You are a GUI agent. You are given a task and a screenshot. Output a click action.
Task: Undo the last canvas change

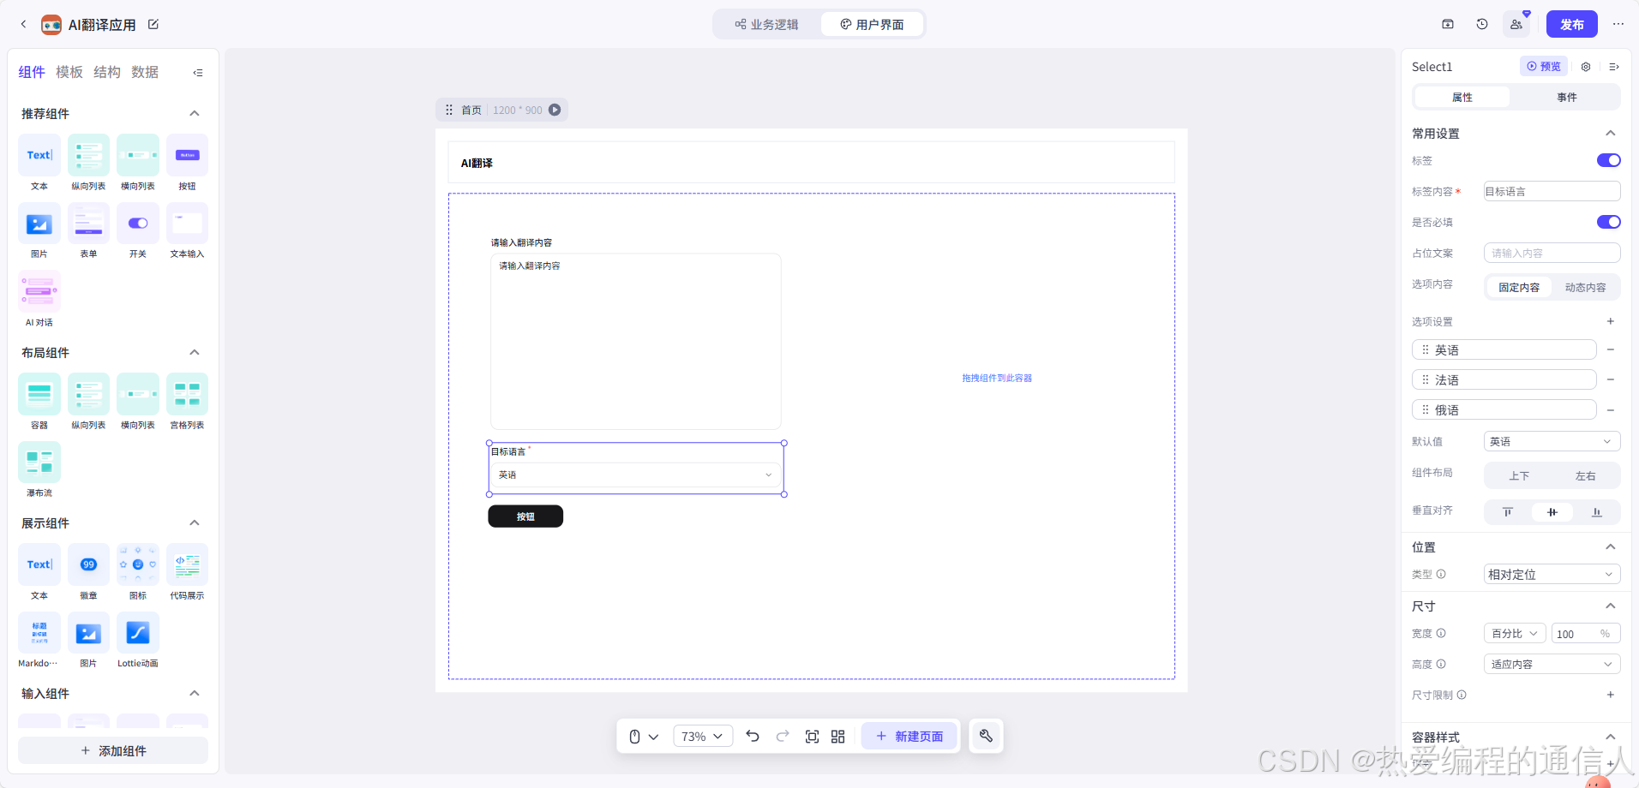point(753,736)
